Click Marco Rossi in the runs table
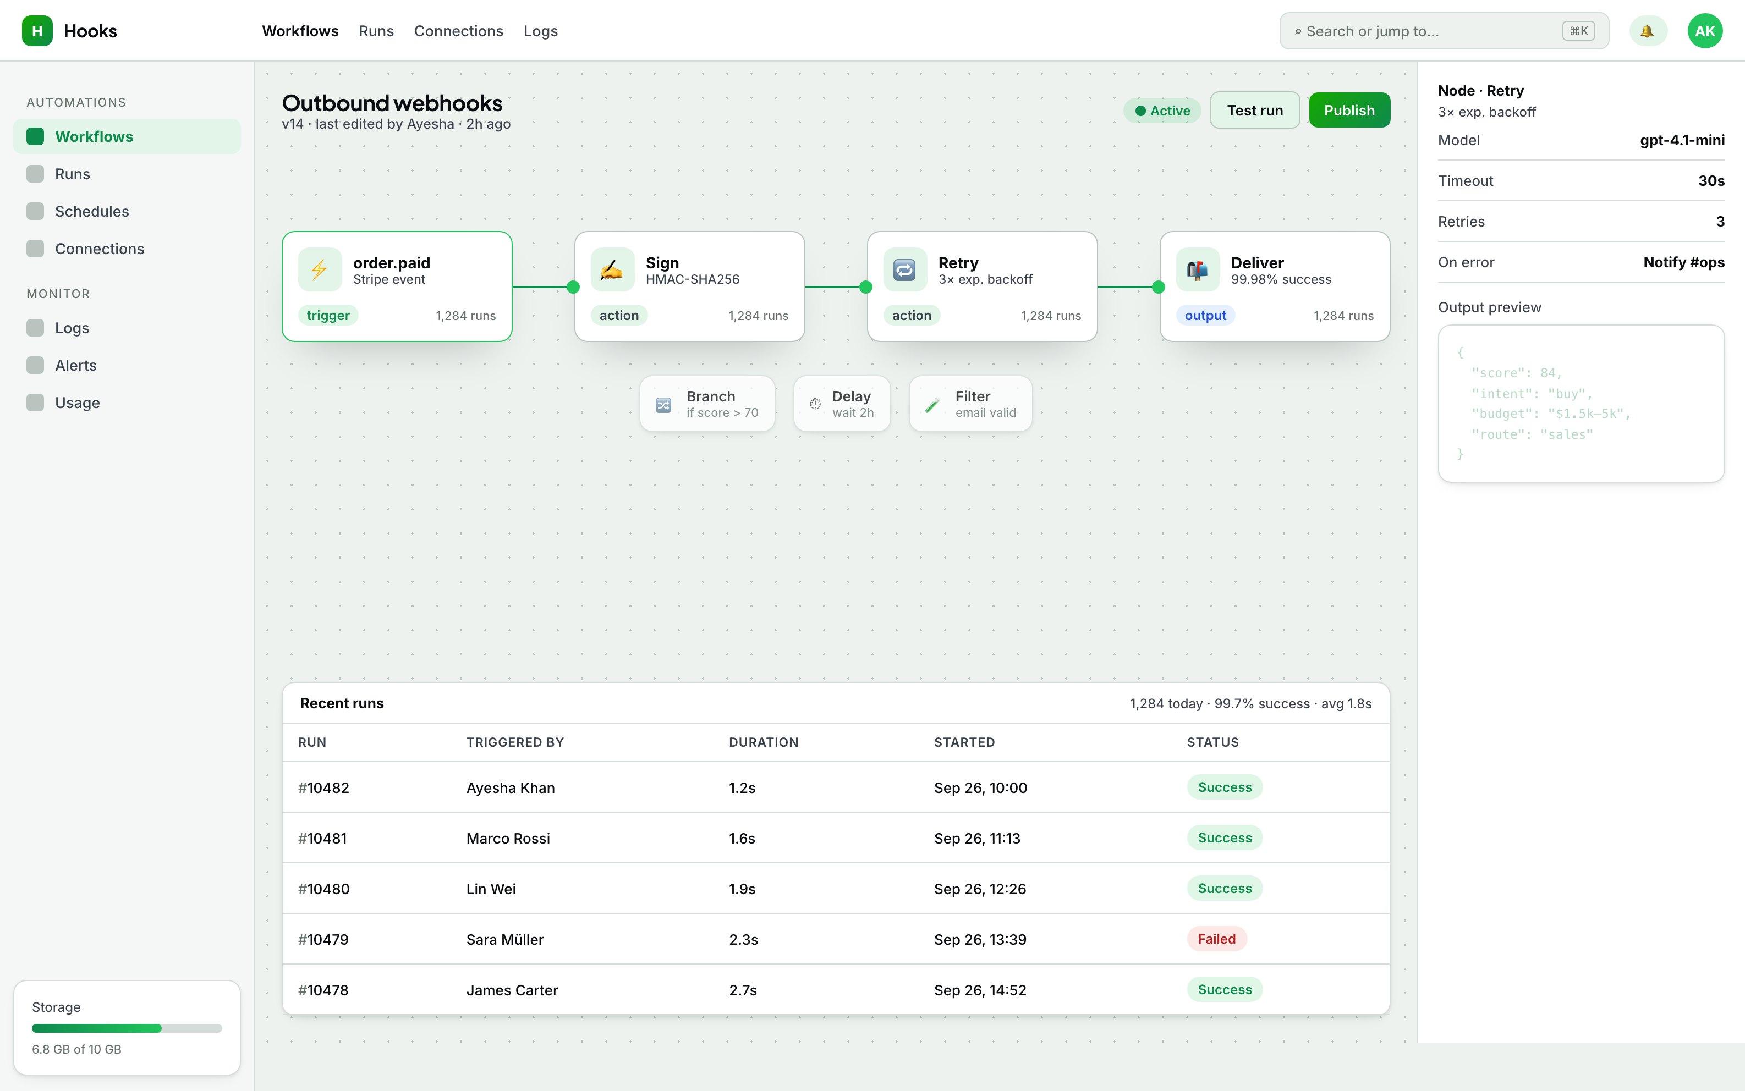 click(x=508, y=839)
